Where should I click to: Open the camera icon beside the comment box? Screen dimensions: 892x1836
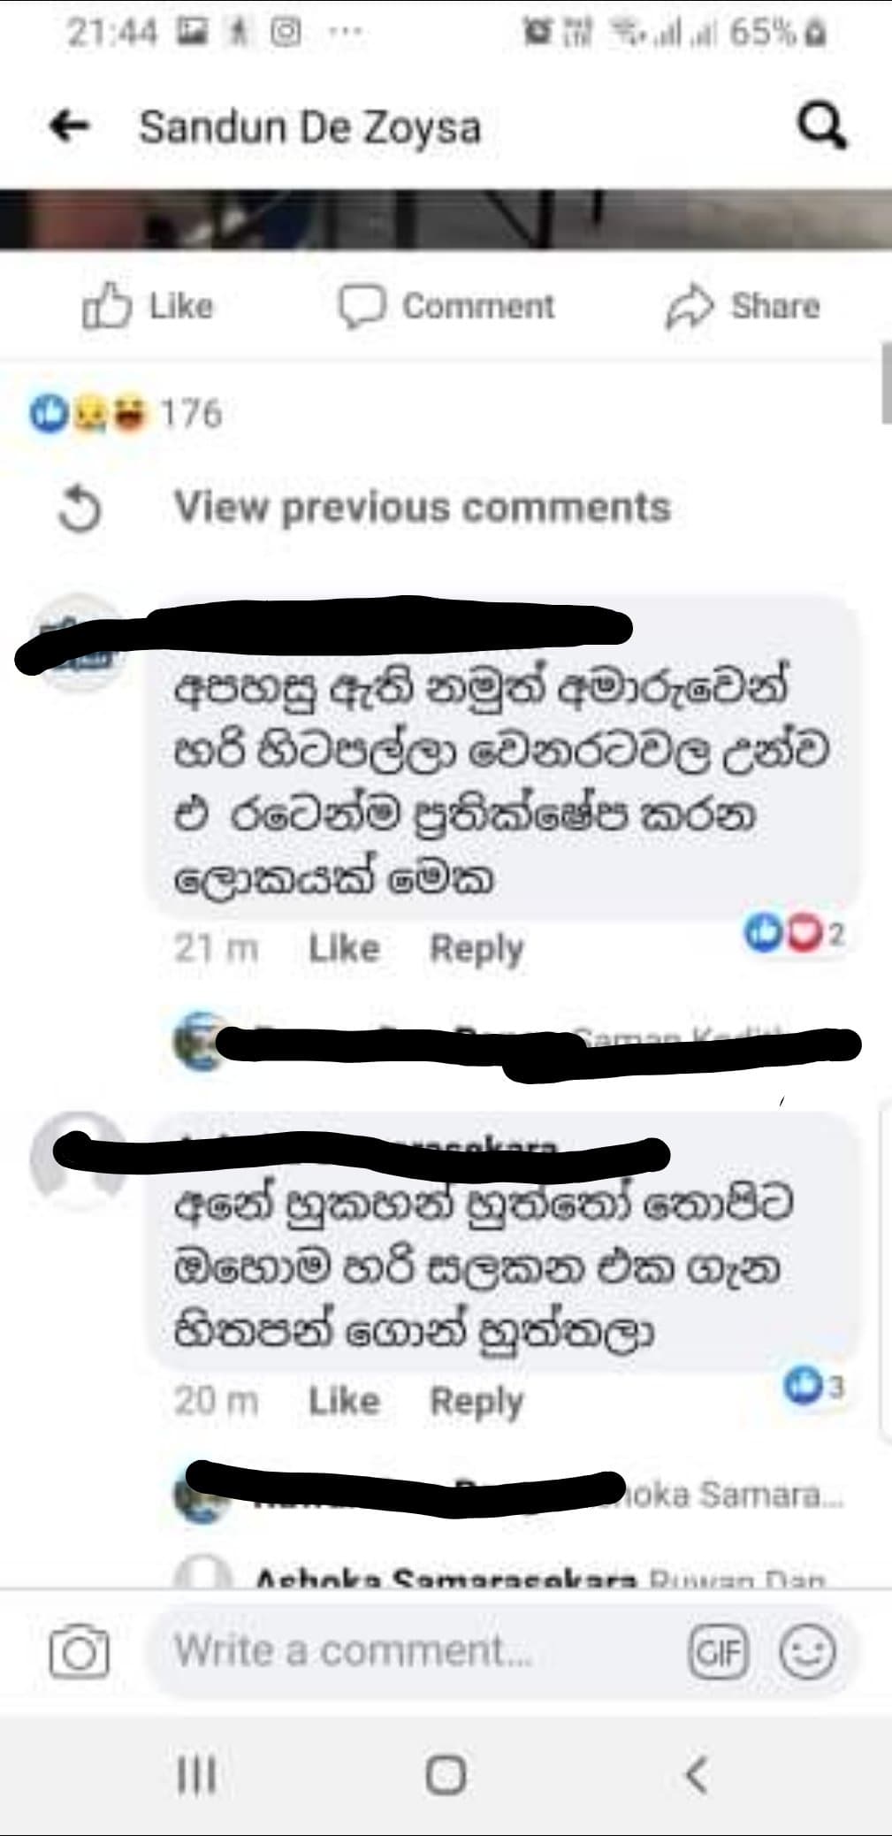coord(80,1651)
